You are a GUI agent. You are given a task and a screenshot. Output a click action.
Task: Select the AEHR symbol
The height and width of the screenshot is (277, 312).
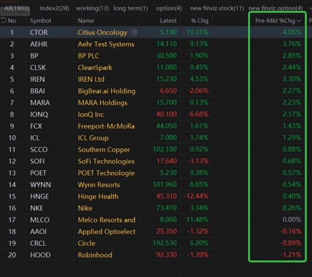tap(39, 44)
